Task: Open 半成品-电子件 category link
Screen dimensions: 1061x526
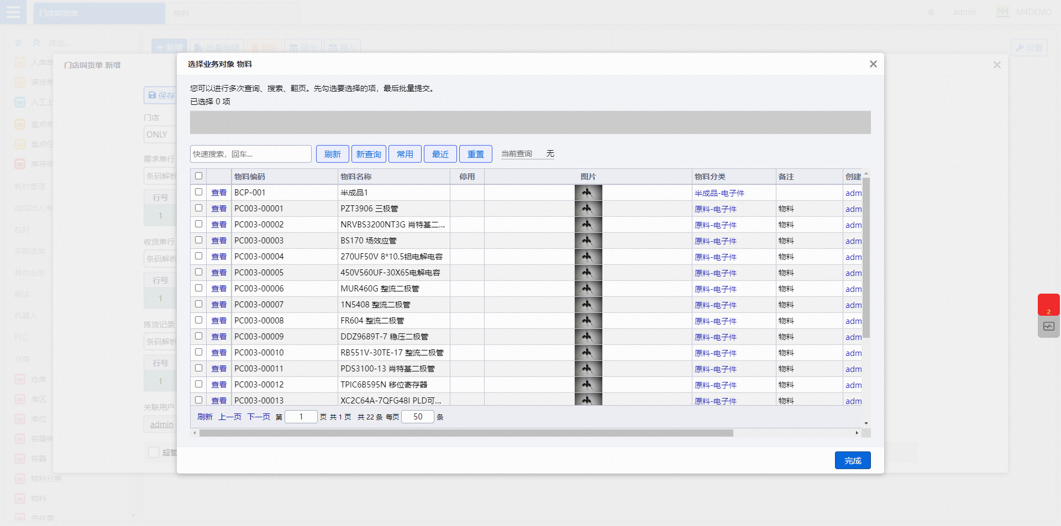Action: [719, 193]
